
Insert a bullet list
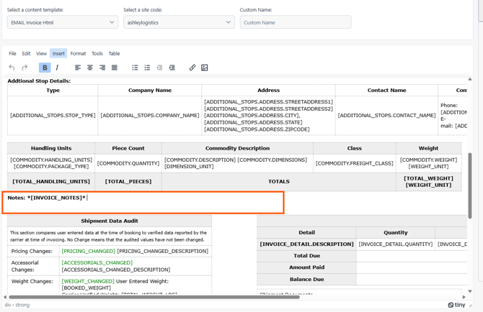(135, 68)
